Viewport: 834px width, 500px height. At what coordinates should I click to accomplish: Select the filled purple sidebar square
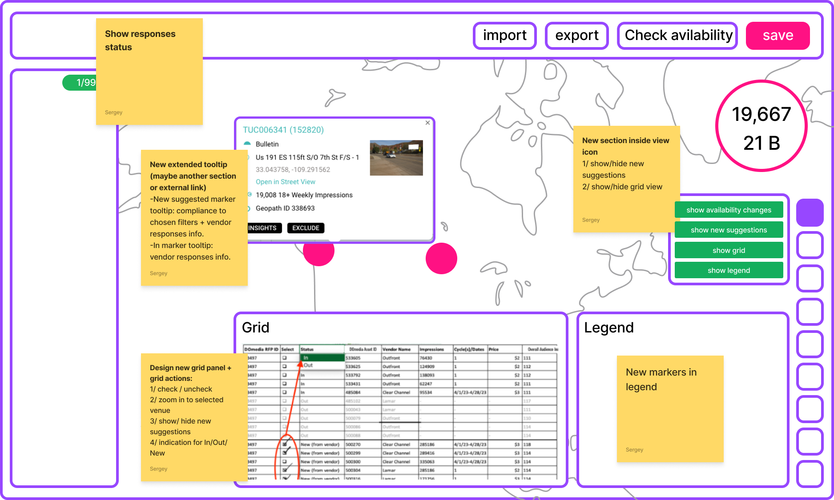point(810,212)
